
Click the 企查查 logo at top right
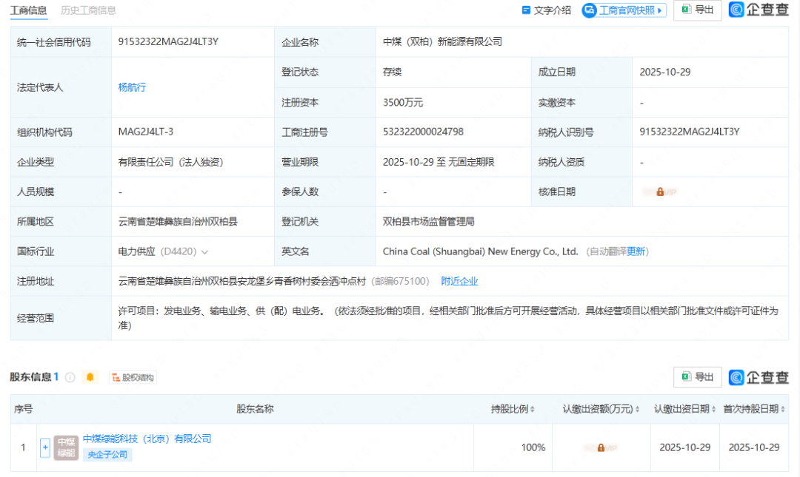tap(759, 10)
